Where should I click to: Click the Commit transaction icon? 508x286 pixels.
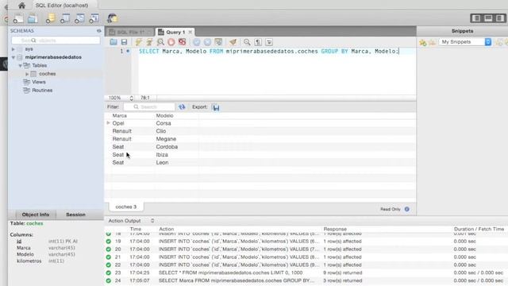196,42
